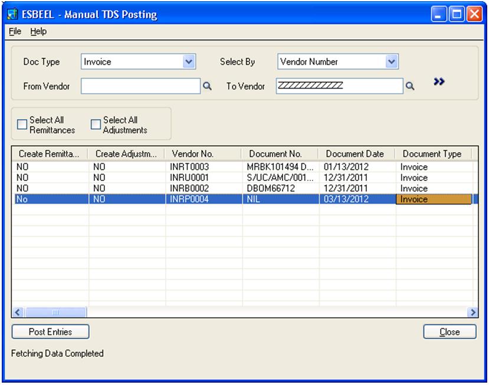The width and height of the screenshot is (489, 385).
Task: Select vendor number INRP0004 cell
Action: pyautogui.click(x=204, y=199)
